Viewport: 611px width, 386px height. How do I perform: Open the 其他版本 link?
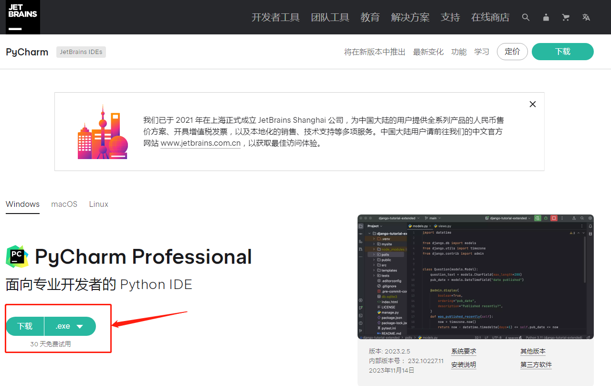[x=533, y=351]
